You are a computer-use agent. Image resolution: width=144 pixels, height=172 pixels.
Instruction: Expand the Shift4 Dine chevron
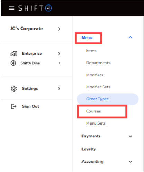pyautogui.click(x=59, y=63)
